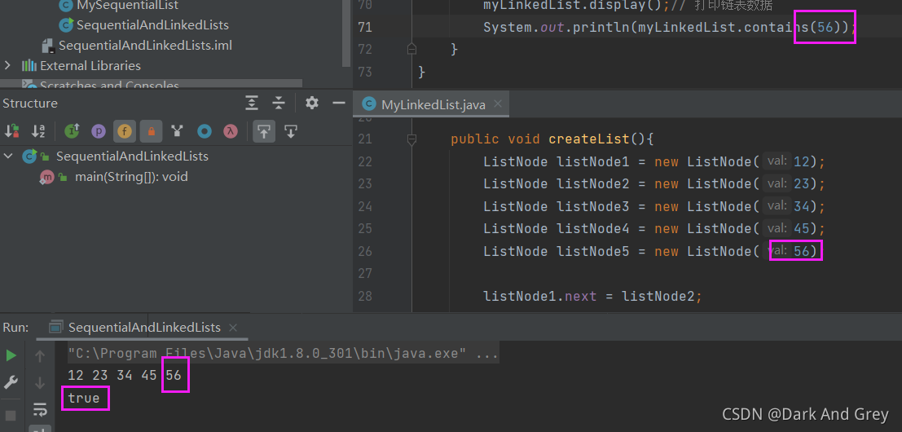Toggle Sort by Visibility in Structure

[11, 131]
